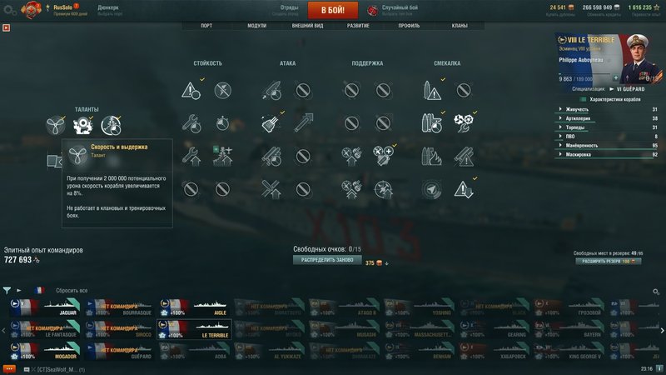Select the flashlight skill icon under АТАКА

tap(271, 123)
